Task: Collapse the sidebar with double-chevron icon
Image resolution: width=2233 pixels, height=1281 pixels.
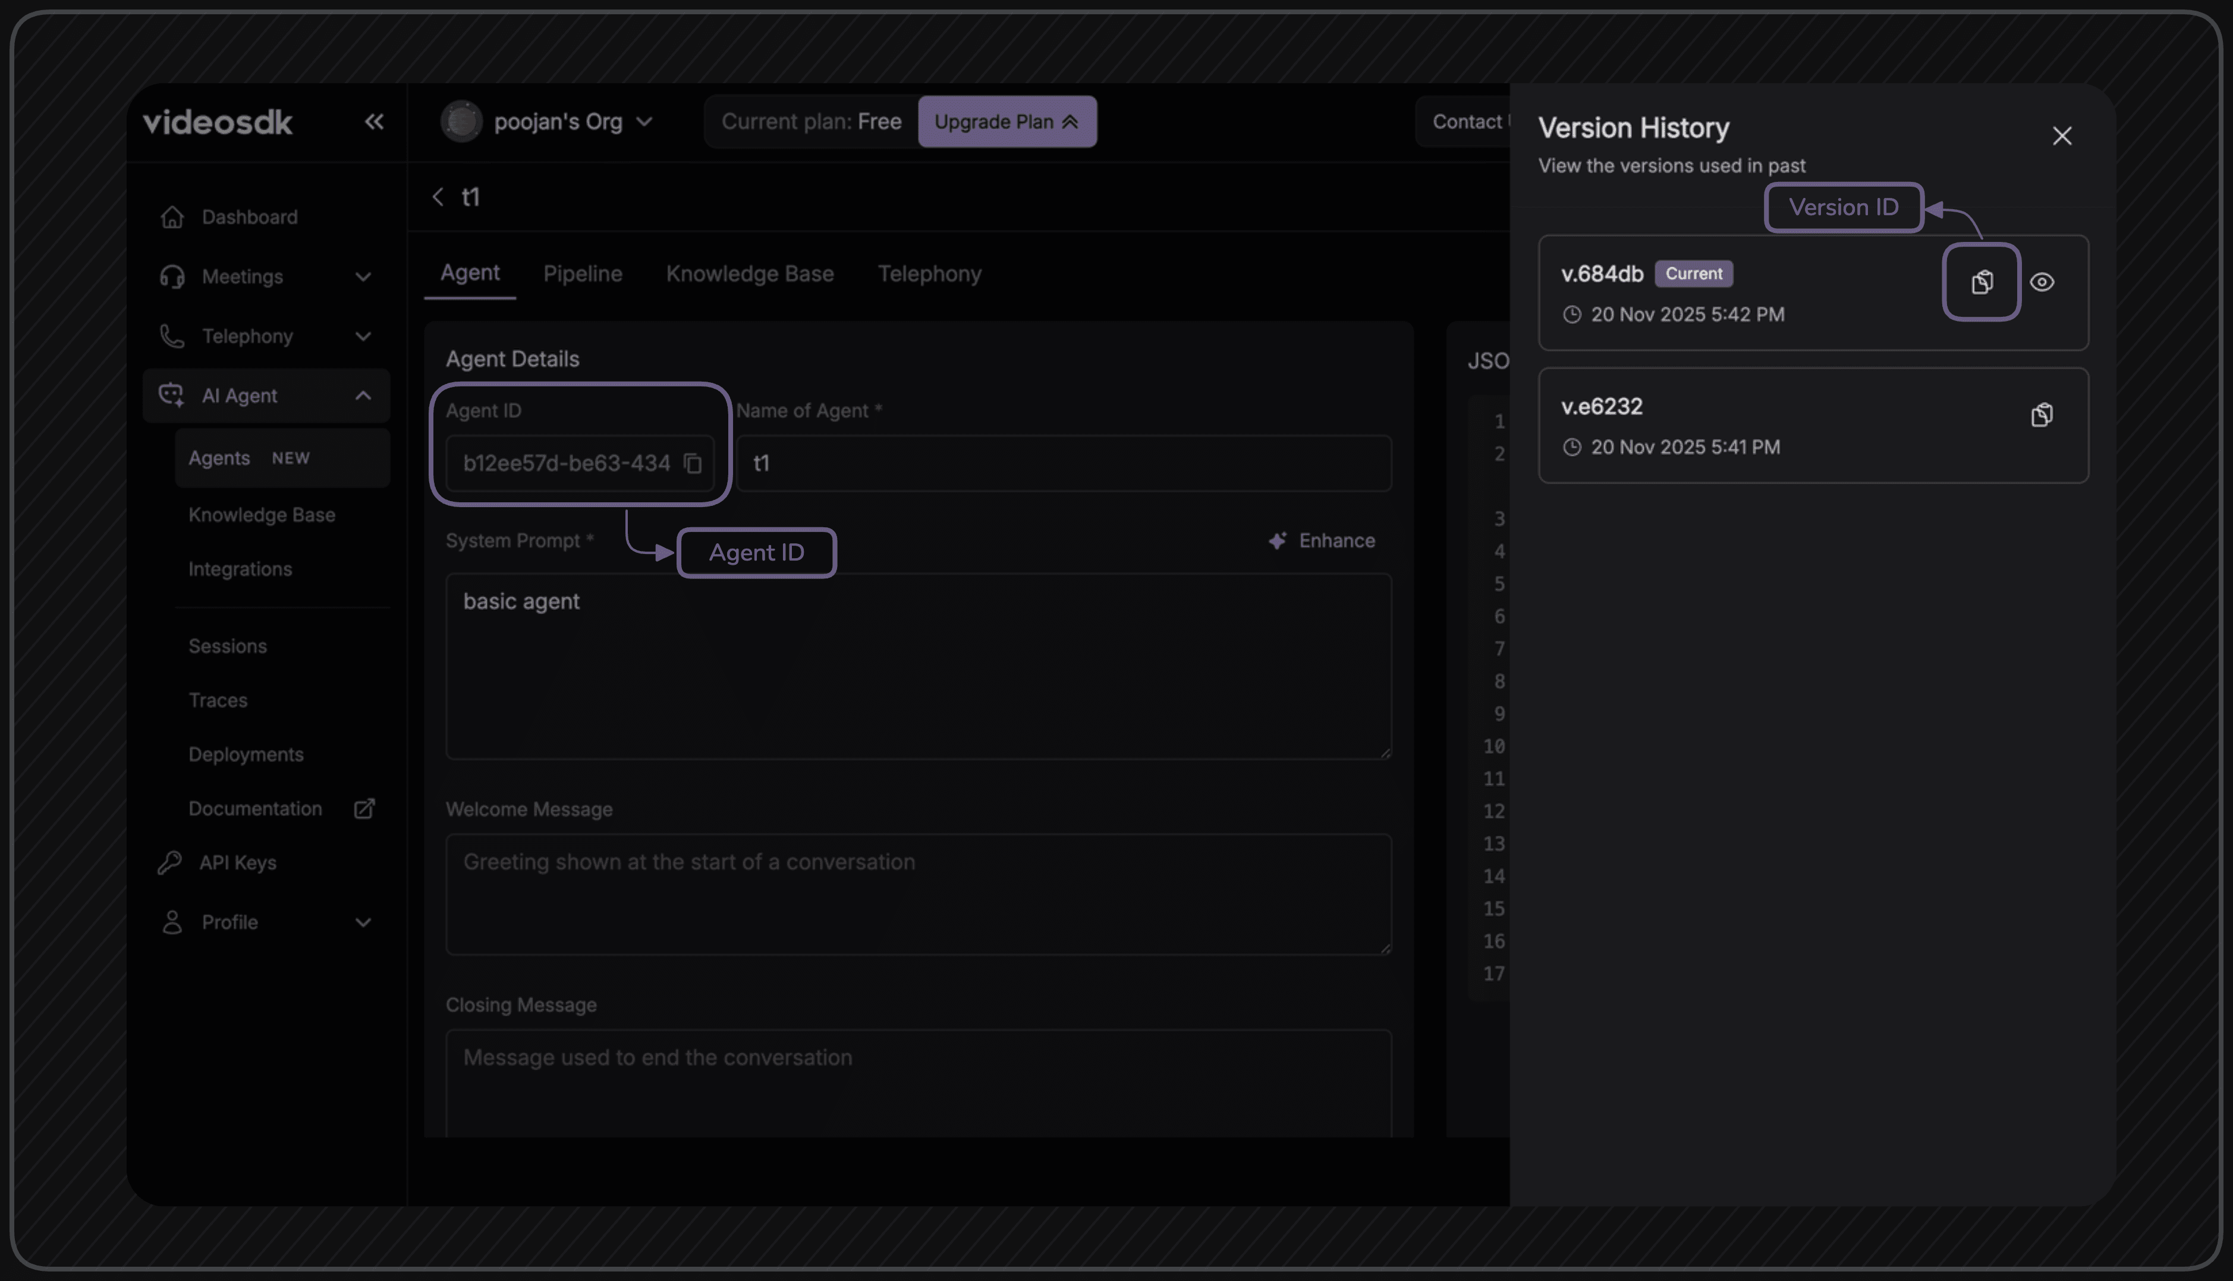Action: pyautogui.click(x=374, y=121)
